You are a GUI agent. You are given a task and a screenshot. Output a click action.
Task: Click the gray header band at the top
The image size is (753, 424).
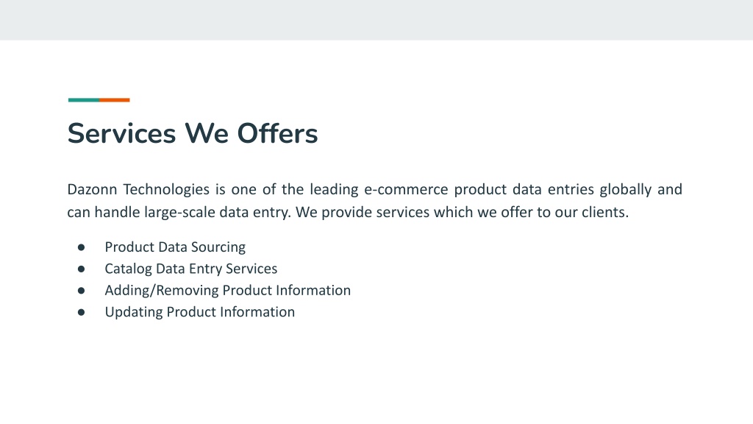(376, 20)
